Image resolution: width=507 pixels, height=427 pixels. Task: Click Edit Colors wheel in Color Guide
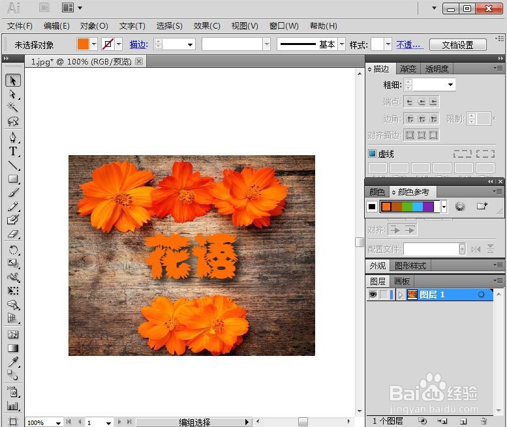tap(460, 206)
